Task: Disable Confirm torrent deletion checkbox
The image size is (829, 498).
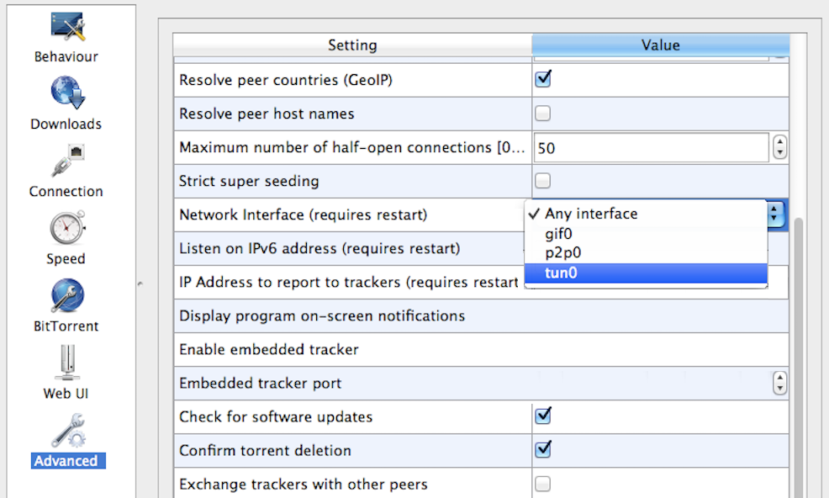Action: click(x=543, y=450)
